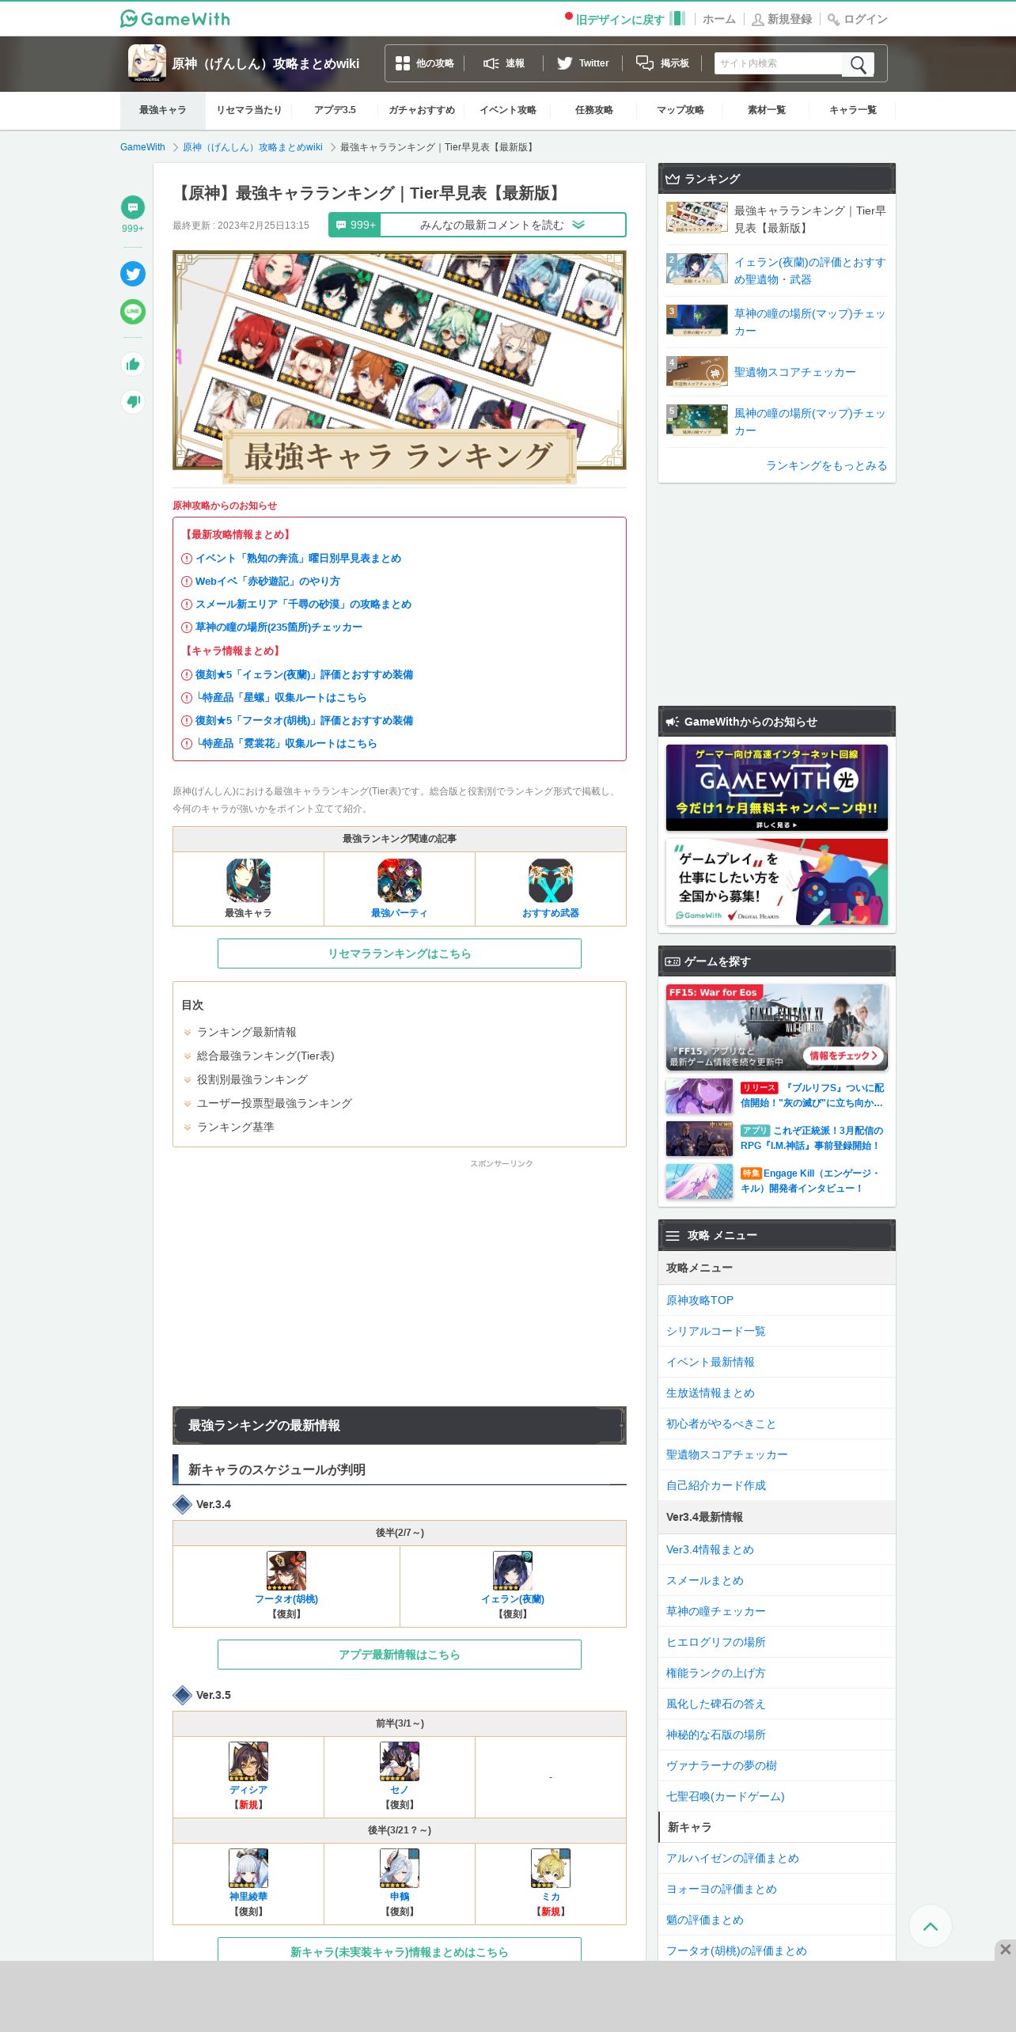The width and height of the screenshot is (1016, 2032).
Task: Click セノ character portrait
Action: click(x=400, y=1761)
